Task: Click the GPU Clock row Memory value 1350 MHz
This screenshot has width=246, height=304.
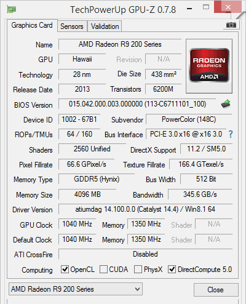Action: tap(146, 224)
